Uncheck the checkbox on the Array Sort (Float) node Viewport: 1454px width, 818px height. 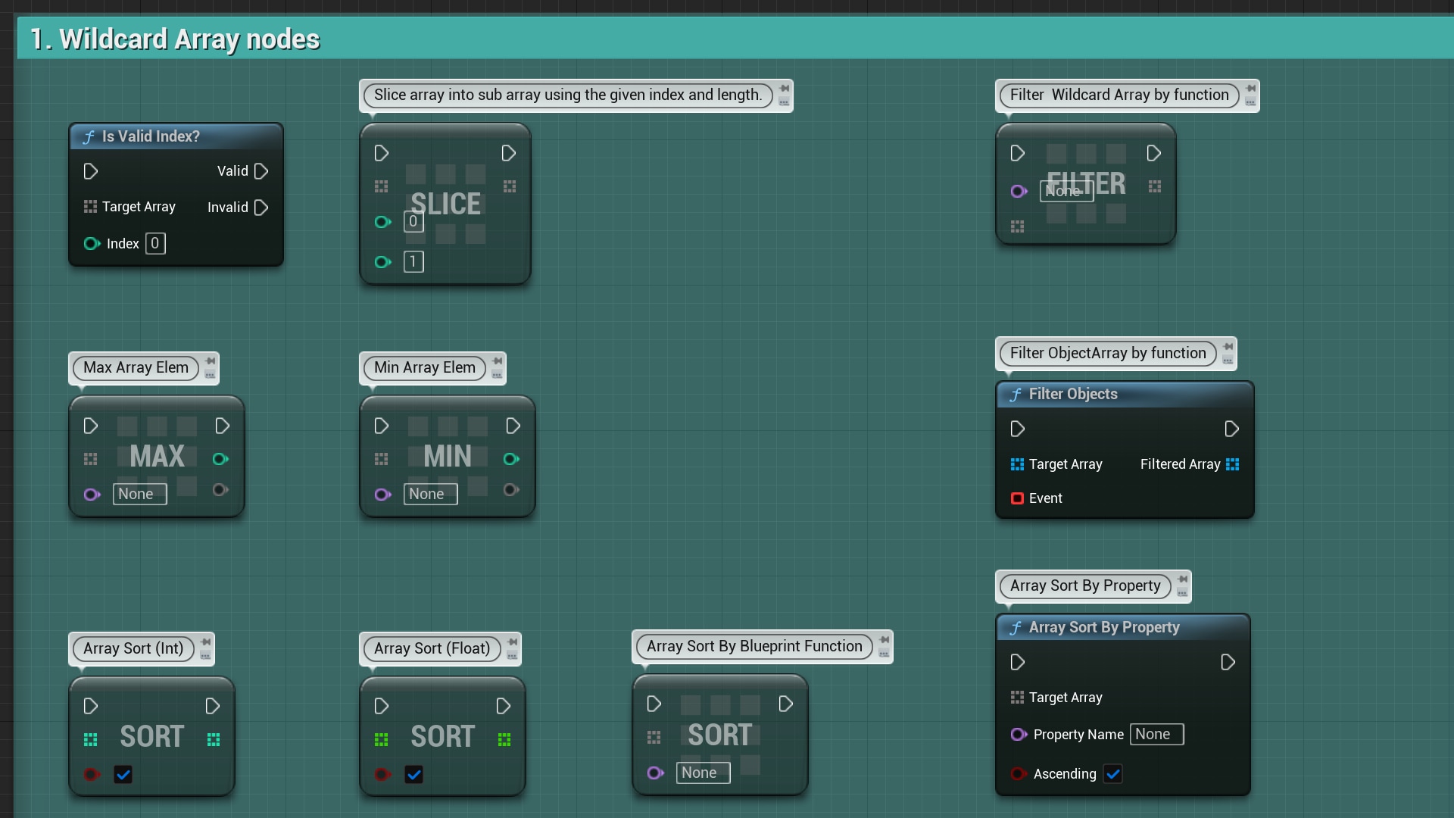pyautogui.click(x=413, y=775)
